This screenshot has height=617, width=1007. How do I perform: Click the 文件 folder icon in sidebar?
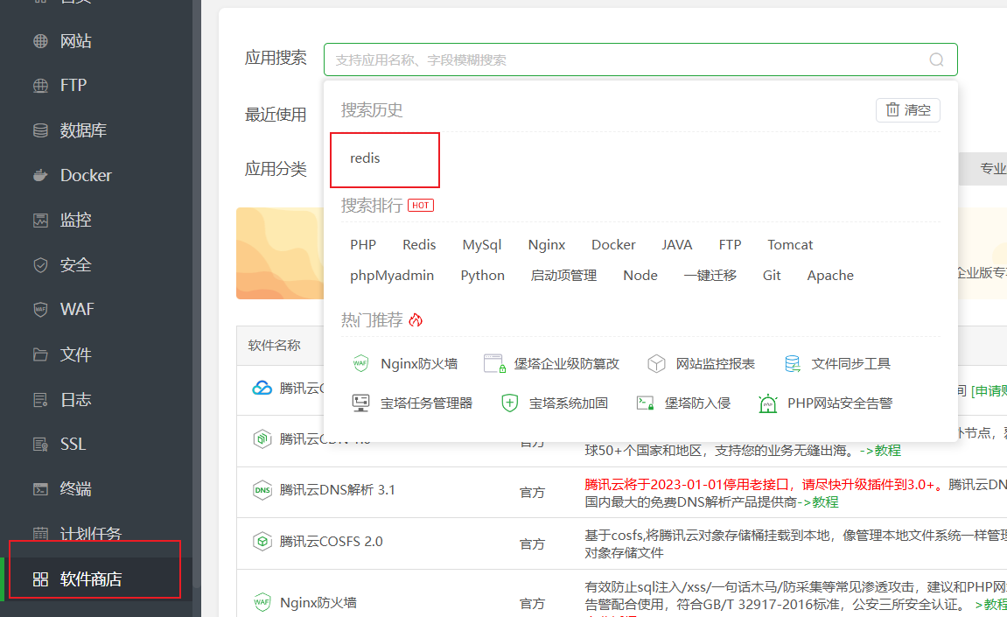pos(40,354)
